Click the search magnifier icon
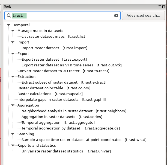Screen dimensions: 167x165 [9, 16]
